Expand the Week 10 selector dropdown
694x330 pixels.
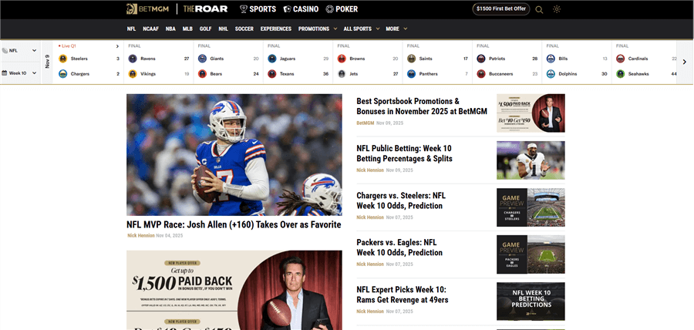[x=19, y=73]
